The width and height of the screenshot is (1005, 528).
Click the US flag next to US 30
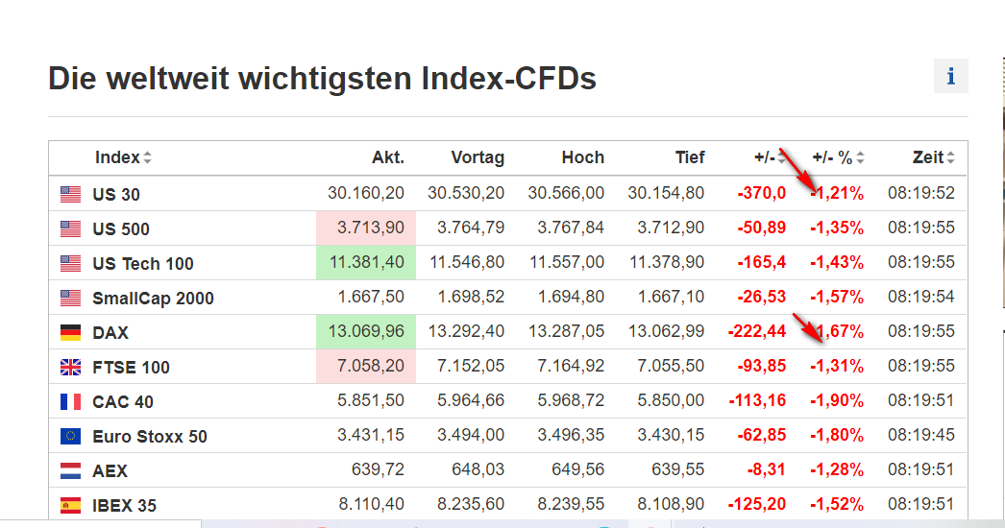70,194
